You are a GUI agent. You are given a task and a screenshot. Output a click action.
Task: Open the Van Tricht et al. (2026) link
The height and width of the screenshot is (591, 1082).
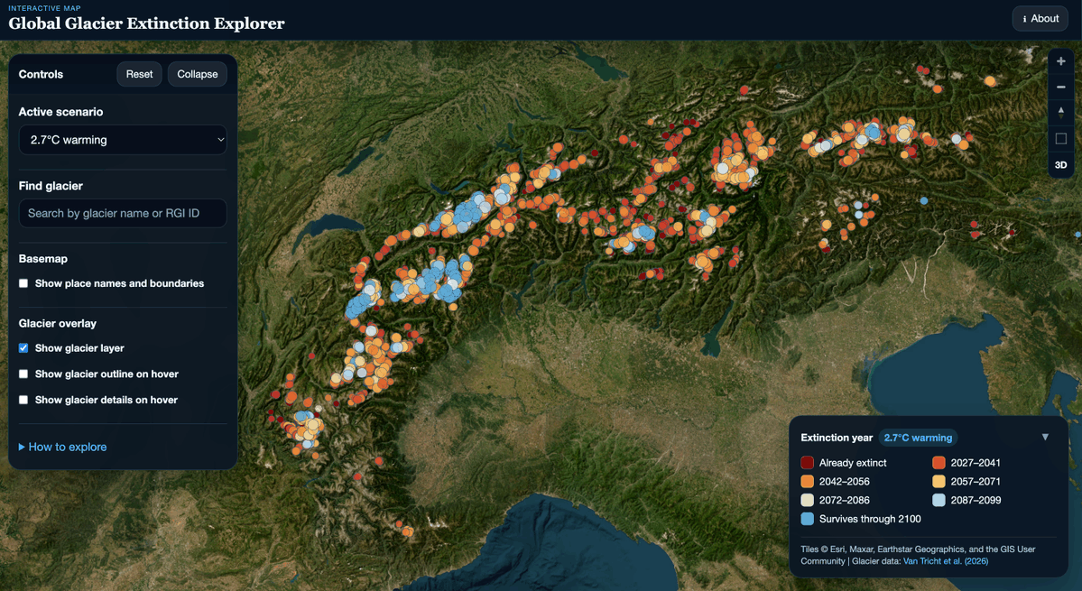tap(946, 561)
